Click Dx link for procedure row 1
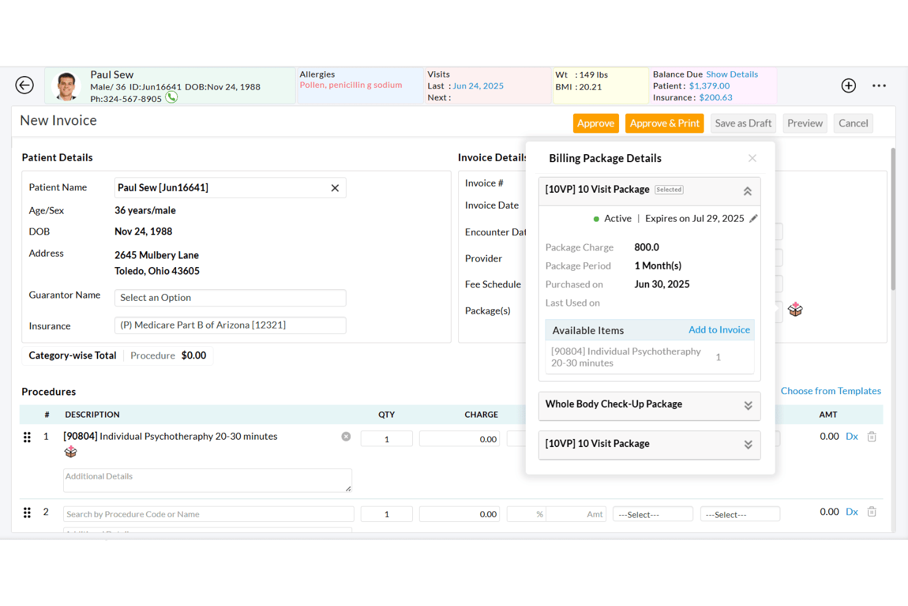Screen dimensions: 908x606 pyautogui.click(x=852, y=437)
